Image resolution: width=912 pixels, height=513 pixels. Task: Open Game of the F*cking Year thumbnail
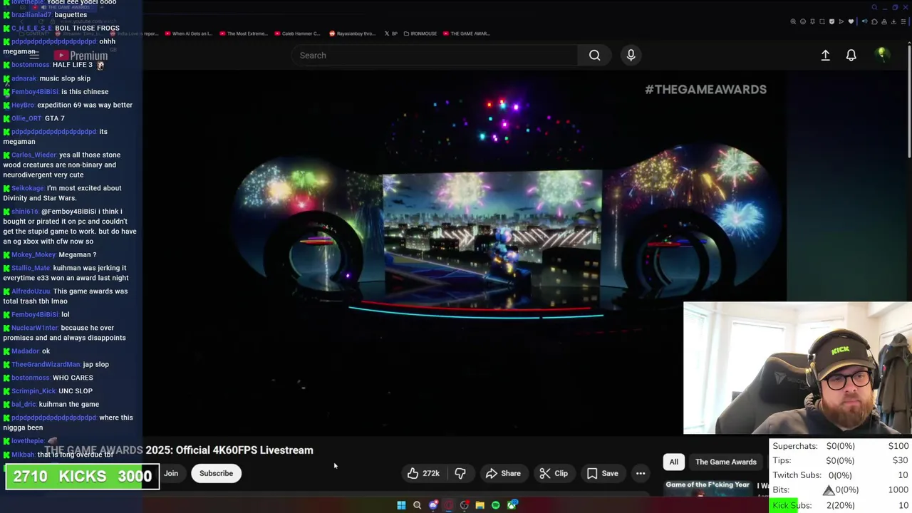coord(708,487)
